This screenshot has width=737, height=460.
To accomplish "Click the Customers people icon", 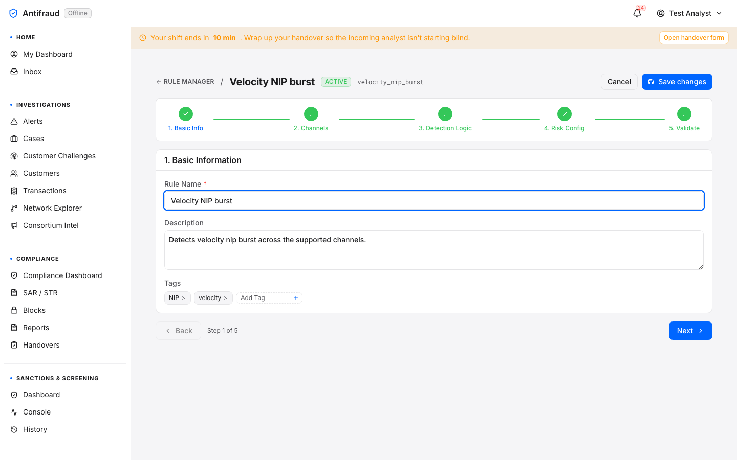I will pos(14,173).
